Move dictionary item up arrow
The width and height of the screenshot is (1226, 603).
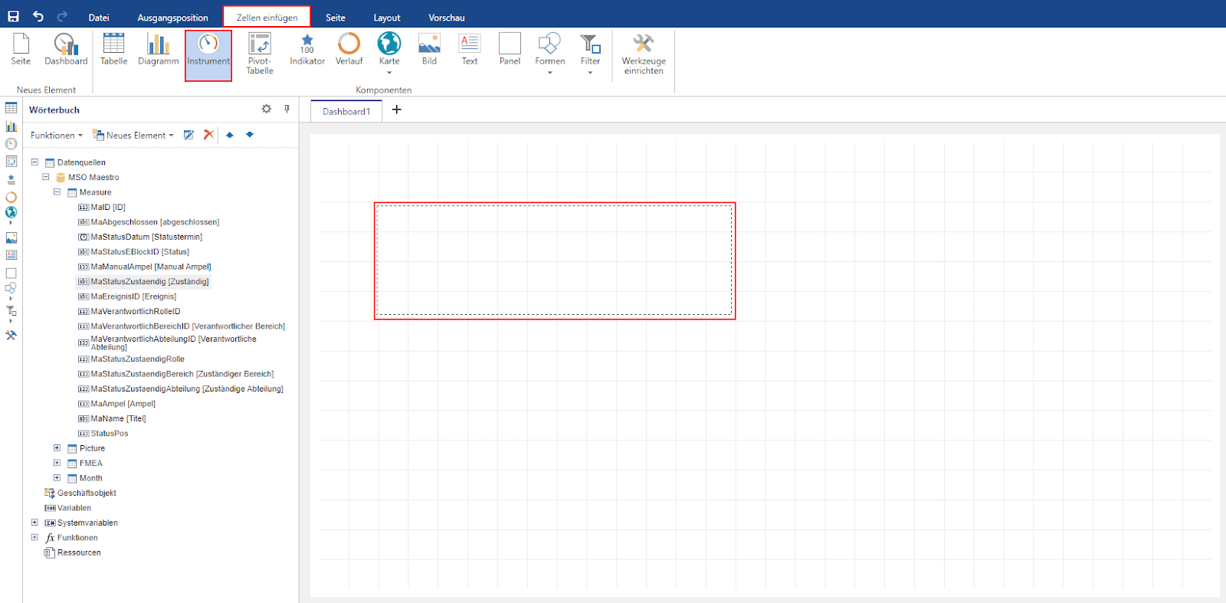pyautogui.click(x=229, y=135)
